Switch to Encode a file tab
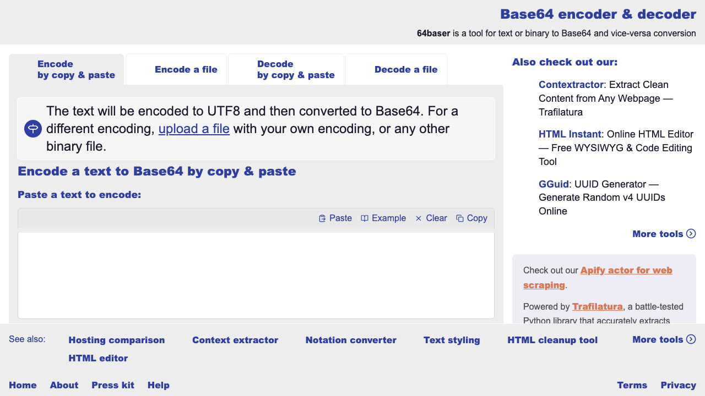This screenshot has height=396, width=705. click(186, 69)
